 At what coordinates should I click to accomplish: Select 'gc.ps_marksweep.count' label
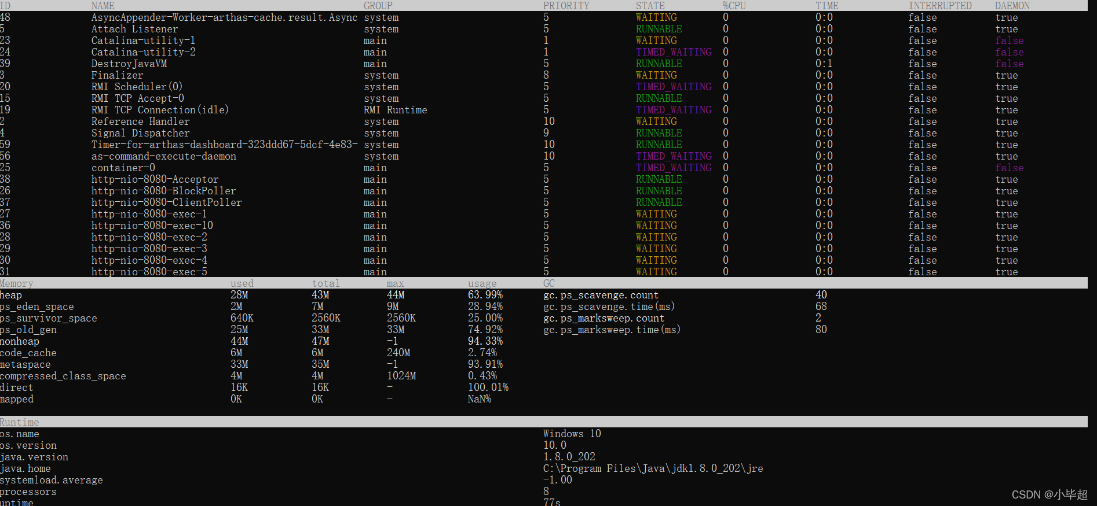(x=604, y=318)
